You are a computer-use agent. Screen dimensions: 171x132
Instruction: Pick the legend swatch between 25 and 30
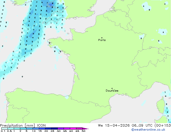tap(54, 128)
